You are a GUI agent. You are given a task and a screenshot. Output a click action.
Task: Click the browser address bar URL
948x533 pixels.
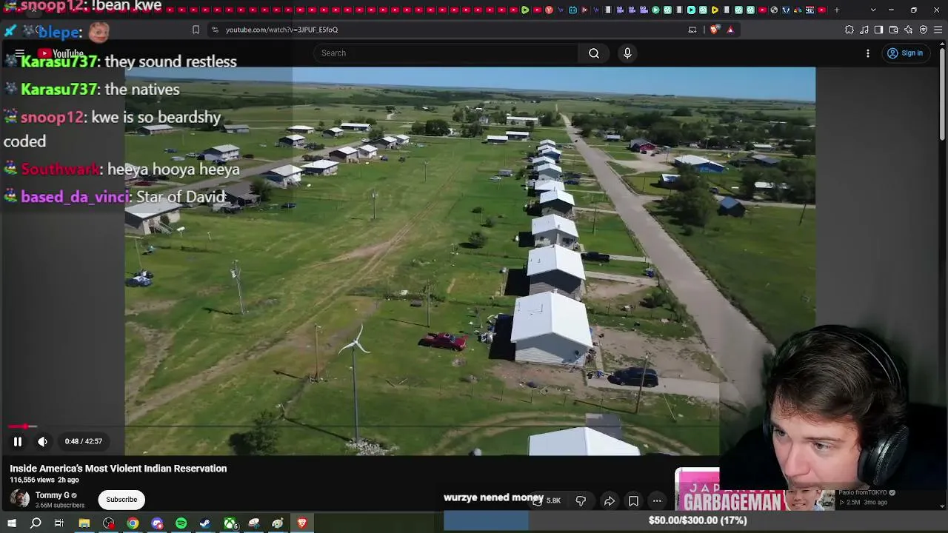pyautogui.click(x=281, y=30)
